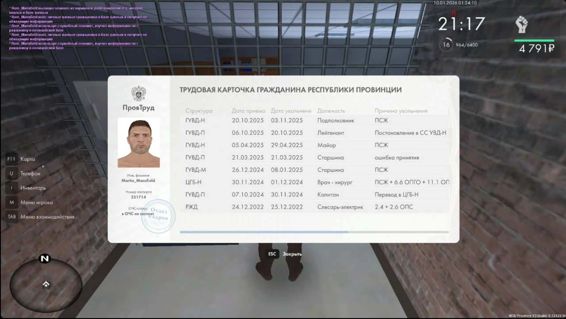Click the raised fist icon top right
The image size is (566, 319).
click(522, 24)
